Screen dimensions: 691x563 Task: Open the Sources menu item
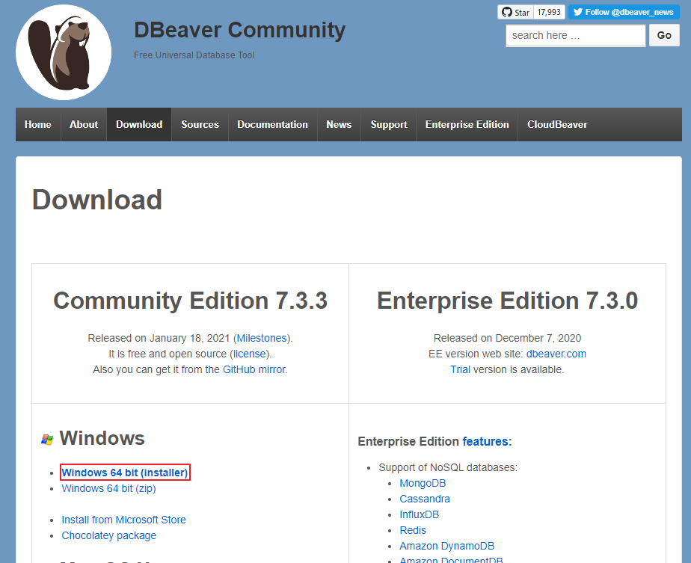coord(200,125)
